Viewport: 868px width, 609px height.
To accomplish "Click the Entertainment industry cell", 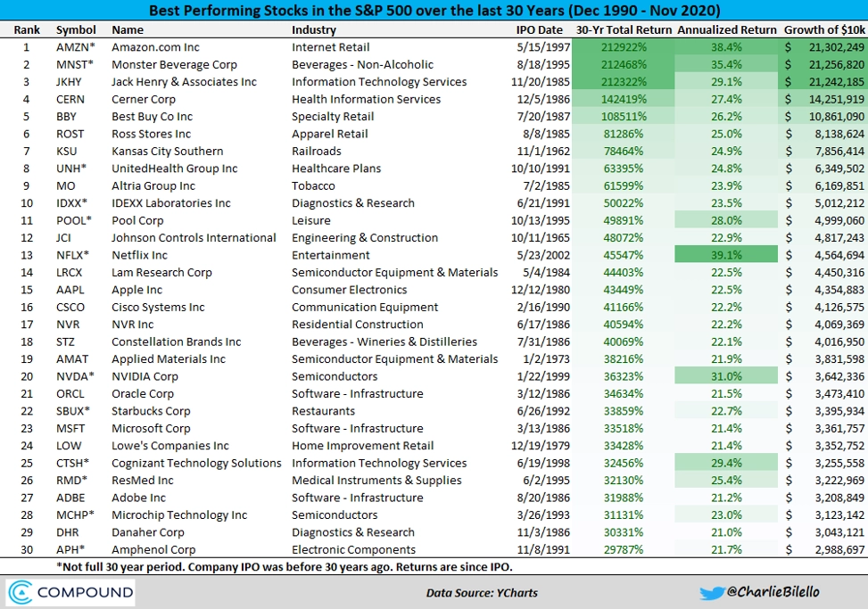I will click(x=330, y=255).
